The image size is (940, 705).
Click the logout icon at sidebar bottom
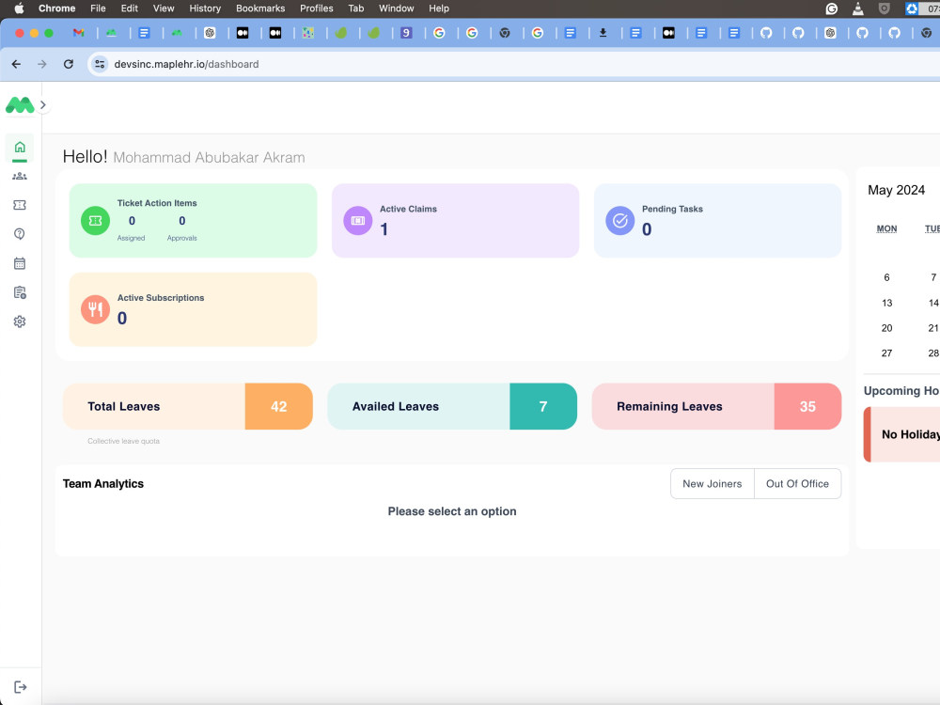(20, 687)
